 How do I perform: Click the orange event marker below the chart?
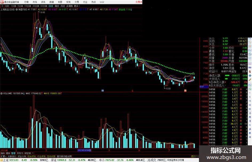[185, 91]
